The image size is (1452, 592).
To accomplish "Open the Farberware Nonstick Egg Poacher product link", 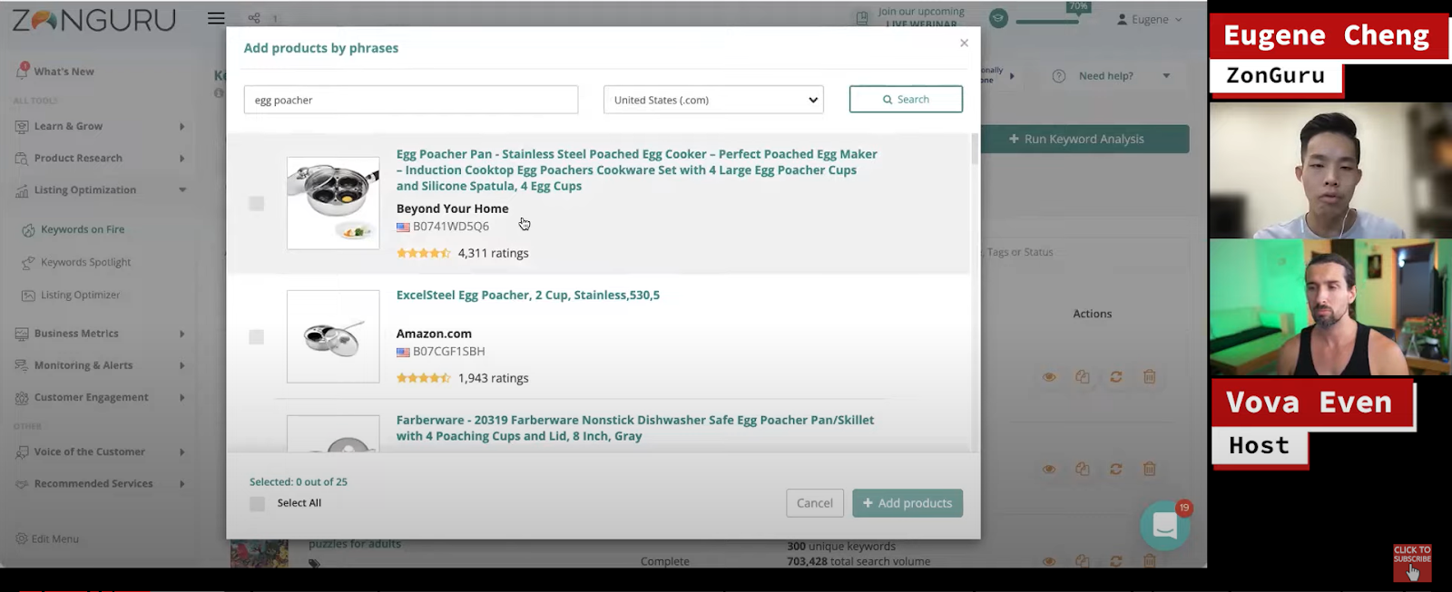I will pyautogui.click(x=635, y=428).
